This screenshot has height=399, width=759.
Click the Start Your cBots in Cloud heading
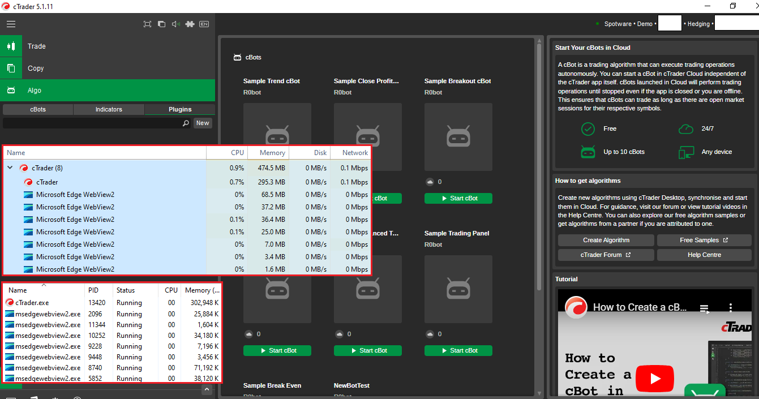point(593,48)
